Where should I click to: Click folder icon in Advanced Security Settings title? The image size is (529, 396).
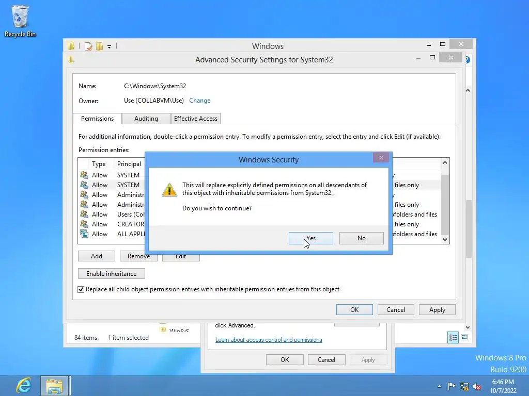pos(71,60)
